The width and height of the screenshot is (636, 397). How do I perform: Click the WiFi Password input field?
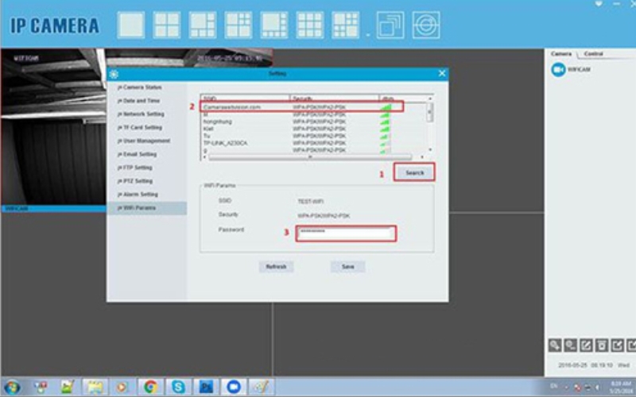346,233
